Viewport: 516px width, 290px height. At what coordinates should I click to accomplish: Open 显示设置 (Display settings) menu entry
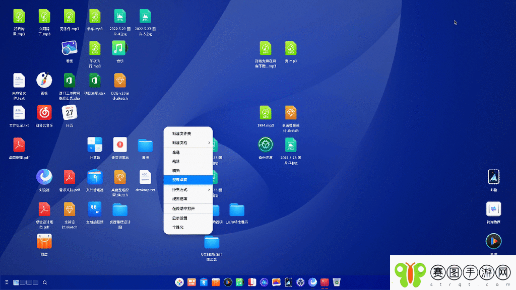pos(188,218)
